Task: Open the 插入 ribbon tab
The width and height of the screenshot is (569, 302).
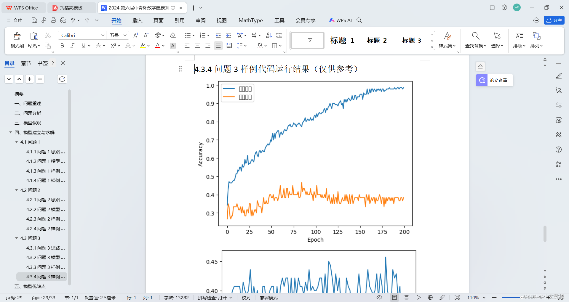Action: coord(137,20)
